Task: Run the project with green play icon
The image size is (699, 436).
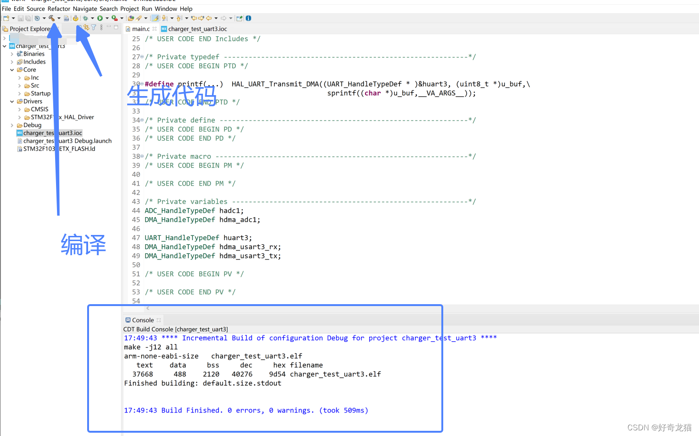Action: pos(100,18)
